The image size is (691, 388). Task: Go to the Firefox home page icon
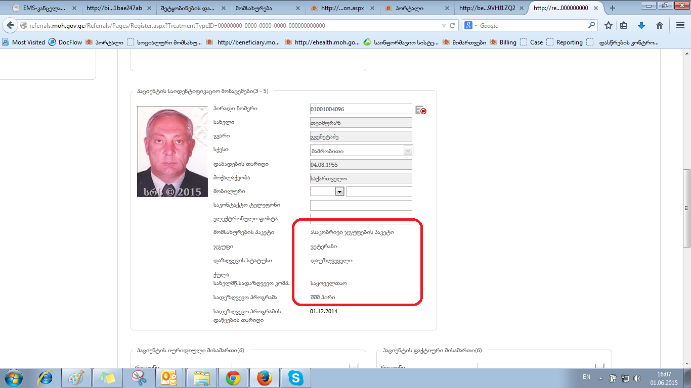pos(660,25)
